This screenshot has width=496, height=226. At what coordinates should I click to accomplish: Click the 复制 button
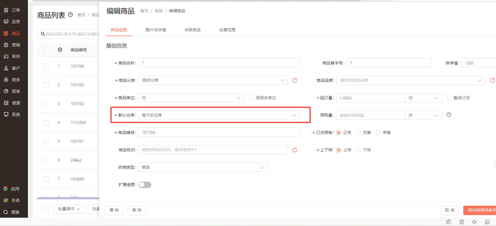[x=114, y=210]
